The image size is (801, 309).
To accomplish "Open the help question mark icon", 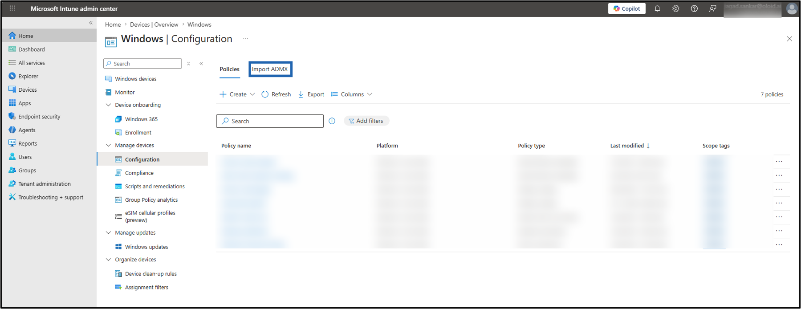I will 694,8.
